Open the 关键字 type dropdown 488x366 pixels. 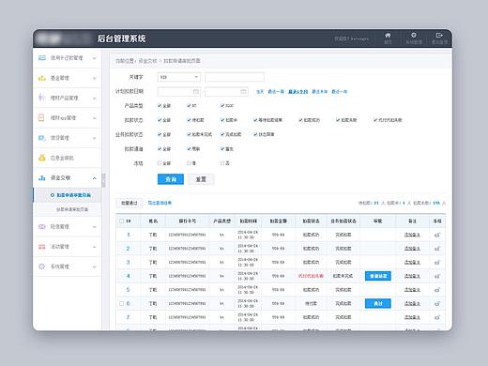tap(179, 77)
